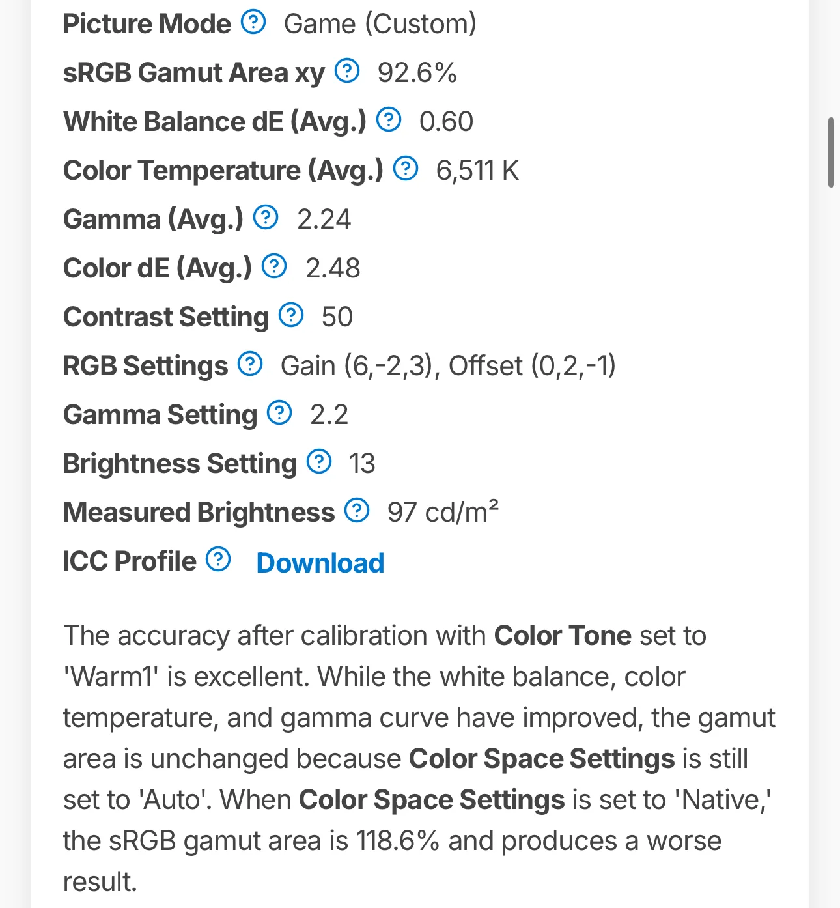This screenshot has width=840, height=908.
Task: Click Measured Brightness help icon
Action: [357, 511]
